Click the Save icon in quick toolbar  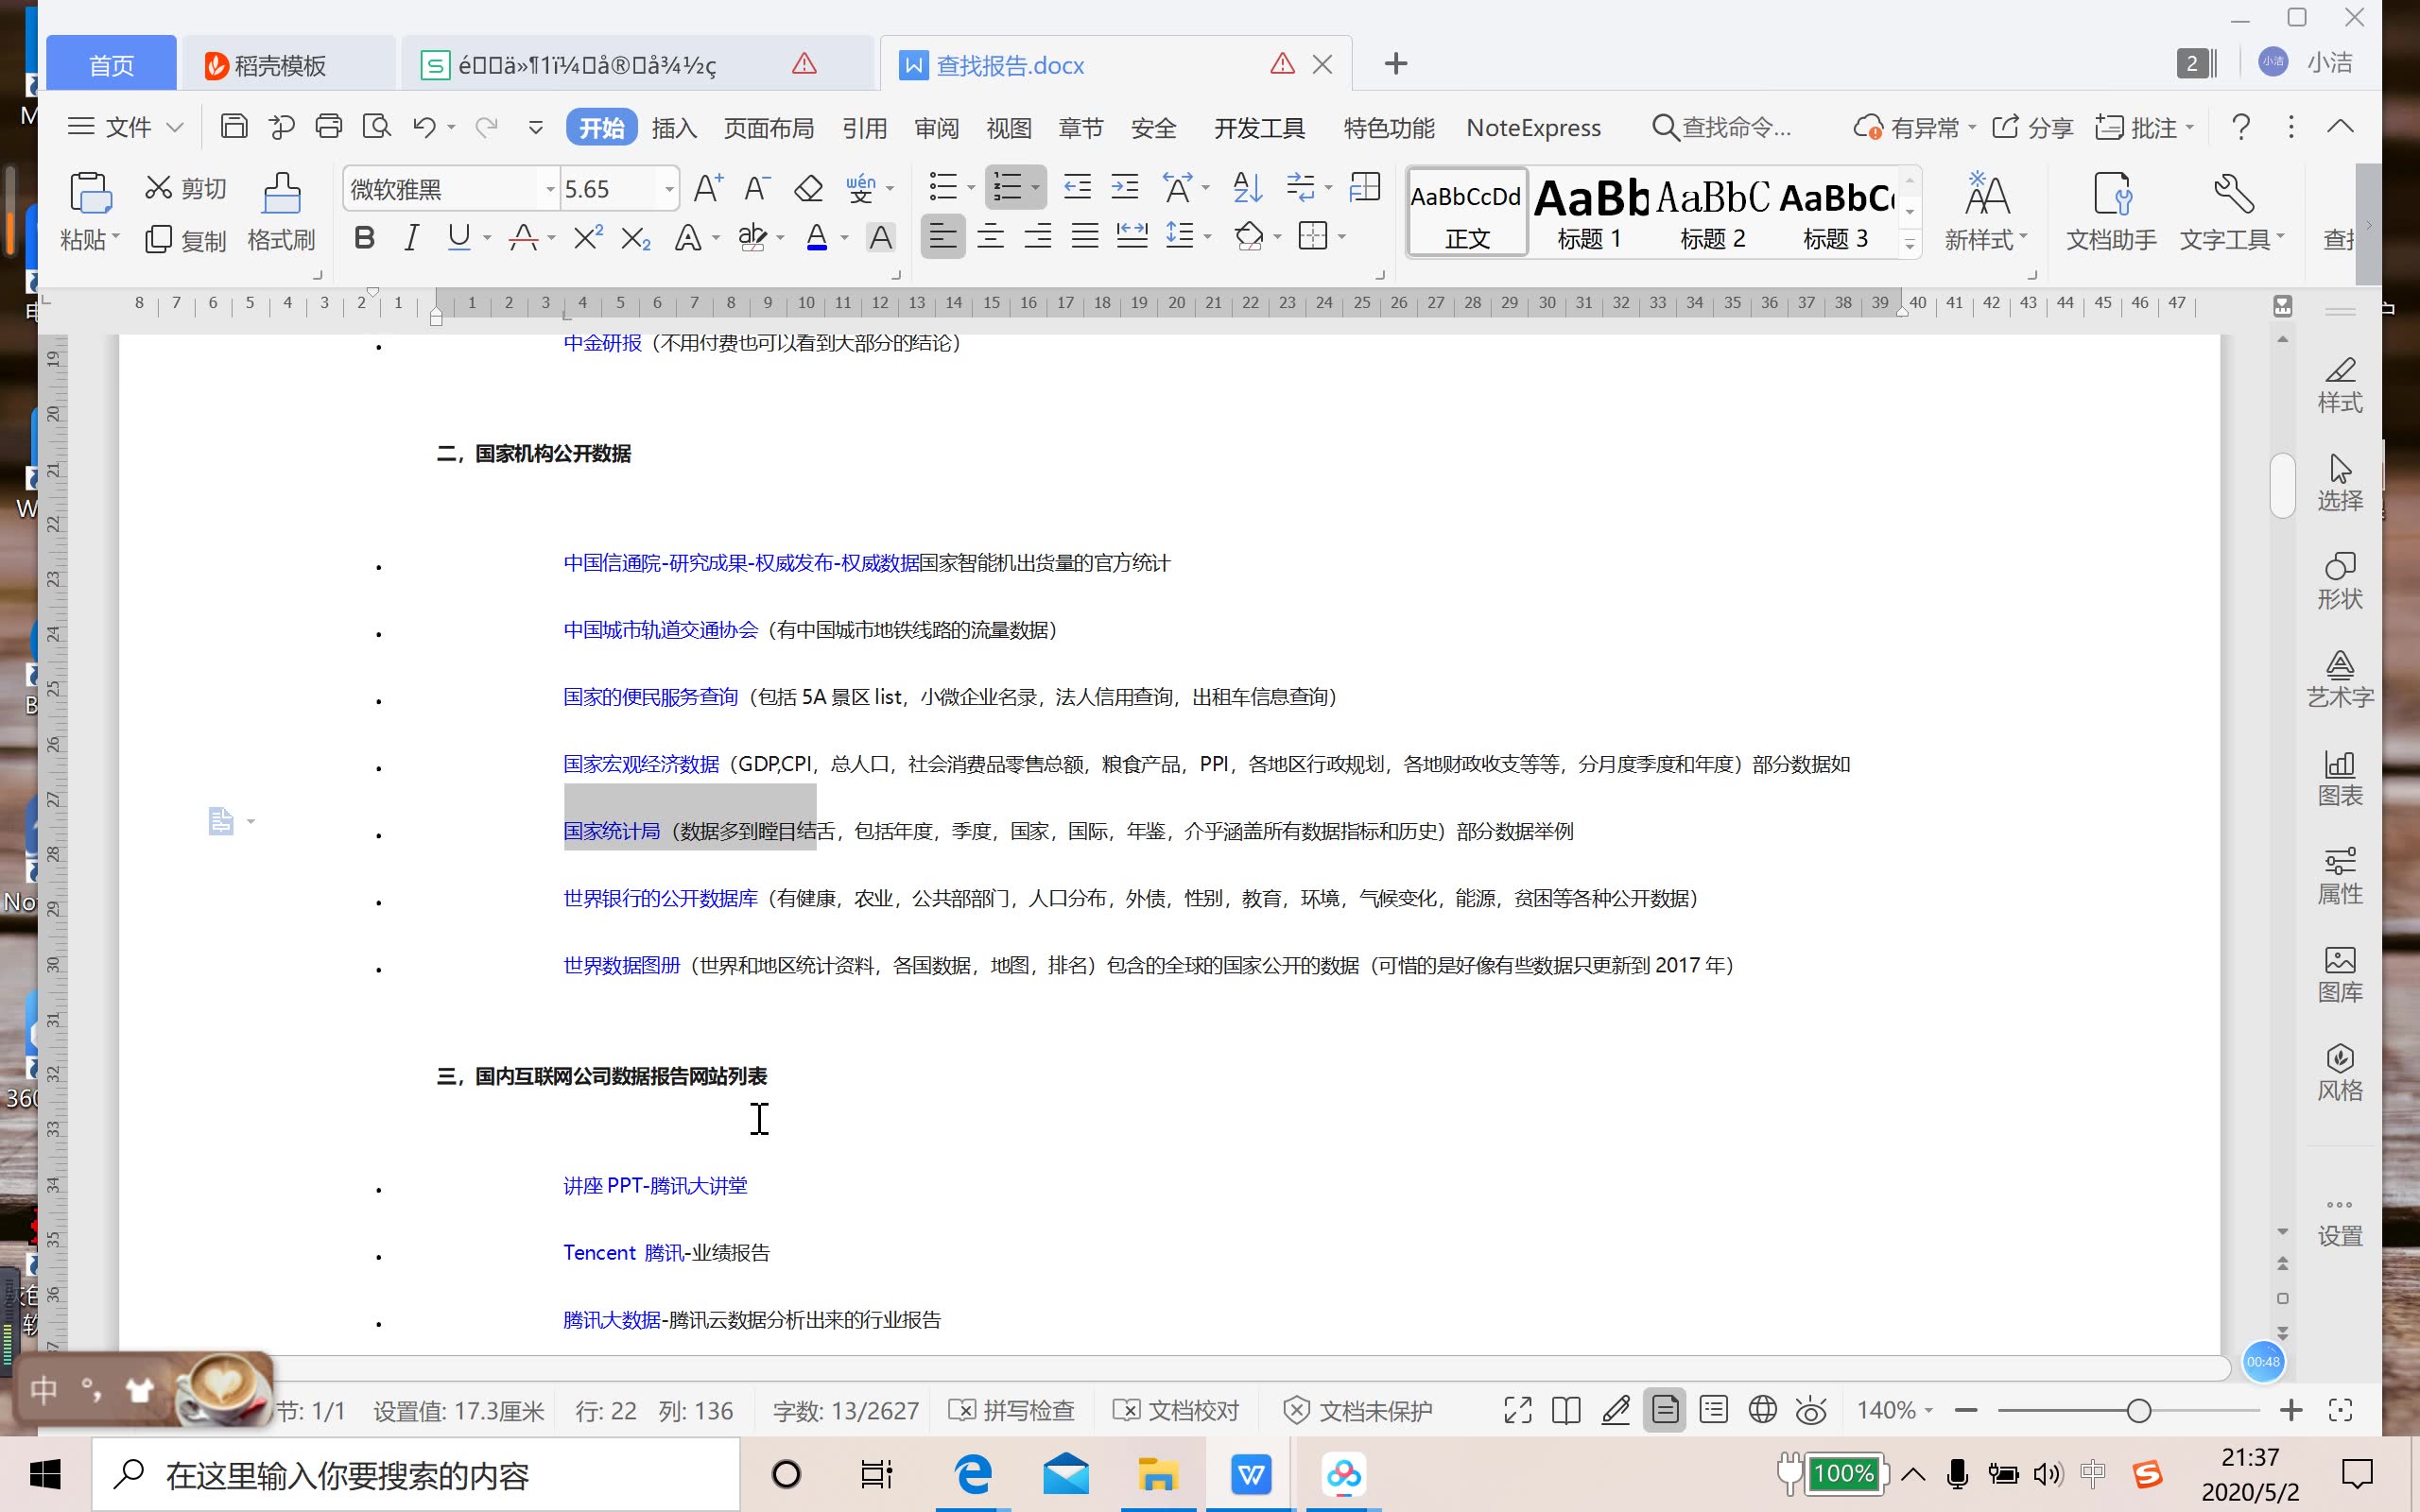233,127
